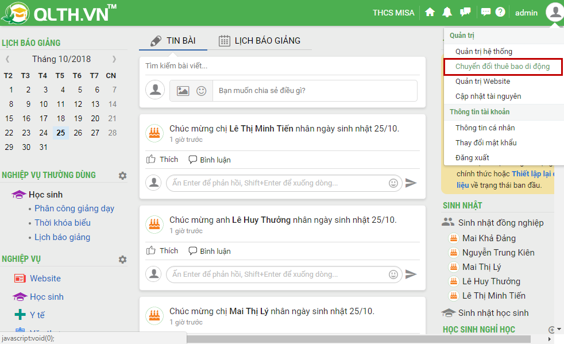Click Lê Huy Thưởng in birthday sidebar list
Image resolution: width=564 pixels, height=344 pixels.
(491, 281)
